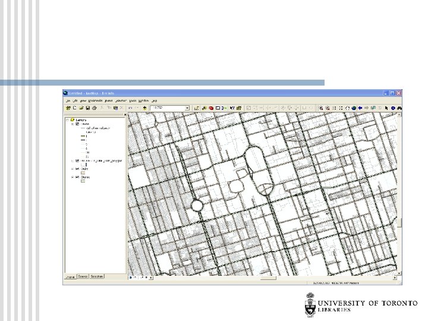Zoom to Full Extent globe icon
Image resolution: width=428 pixels, height=321 pixels.
pyautogui.click(x=354, y=108)
